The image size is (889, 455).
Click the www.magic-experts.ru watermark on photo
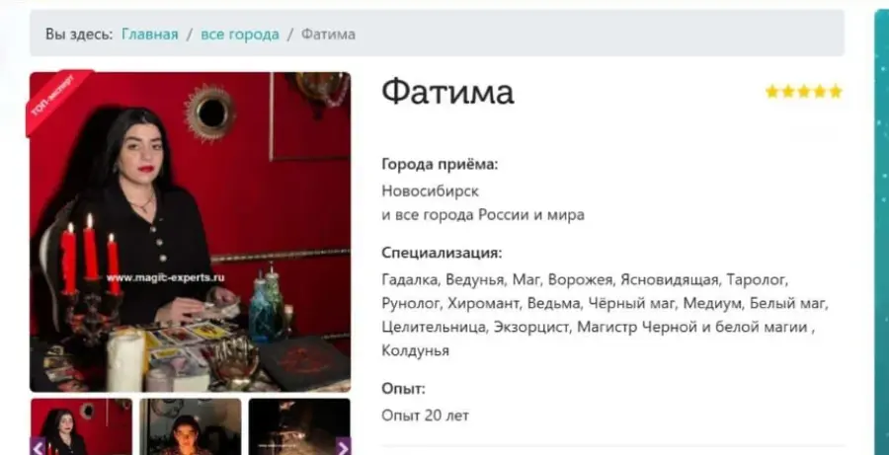(x=165, y=277)
